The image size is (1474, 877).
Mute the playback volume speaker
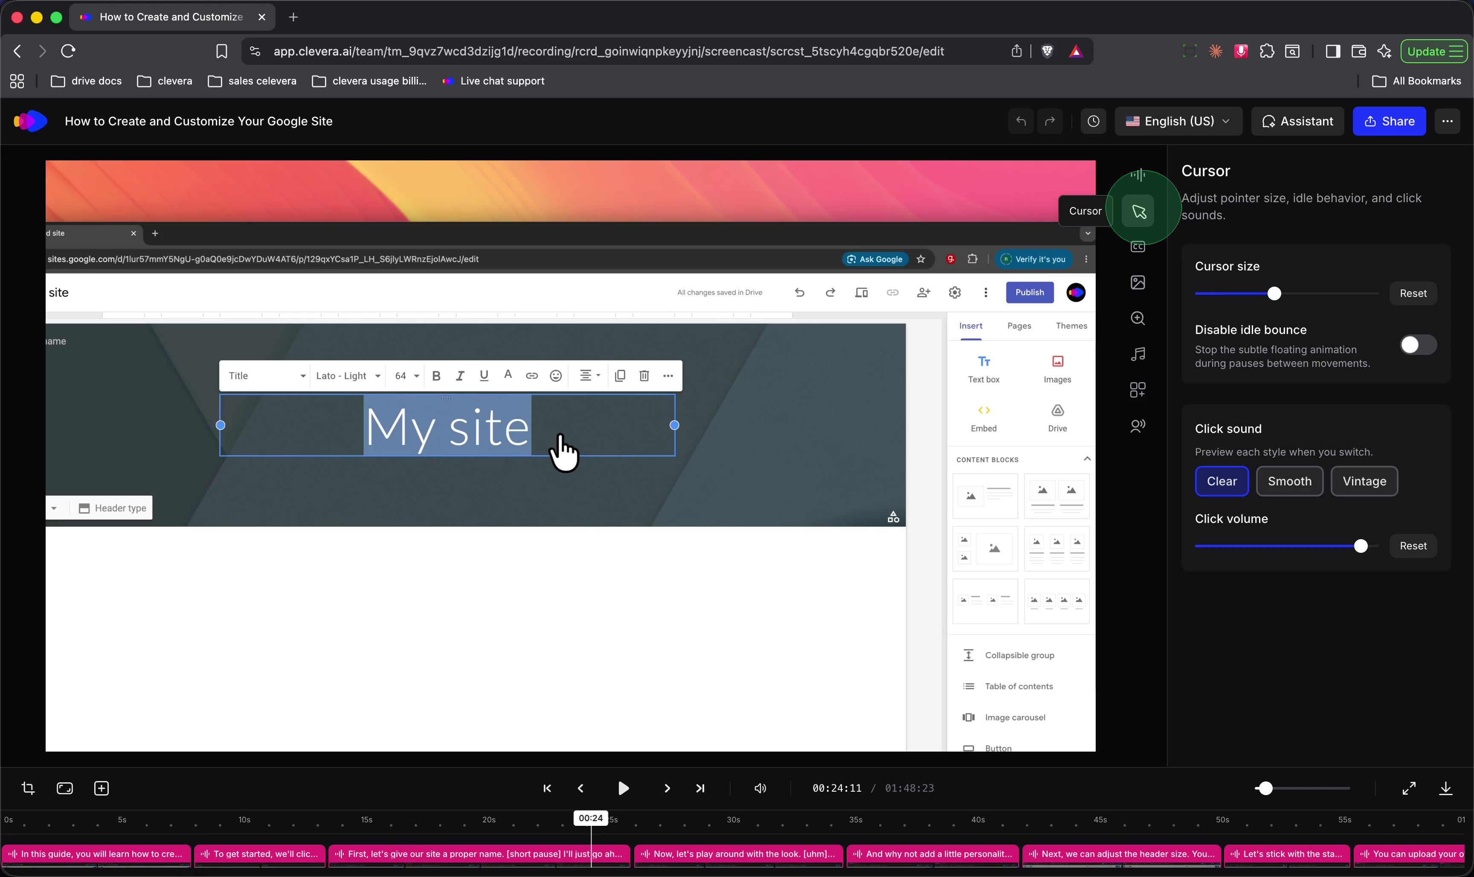760,788
